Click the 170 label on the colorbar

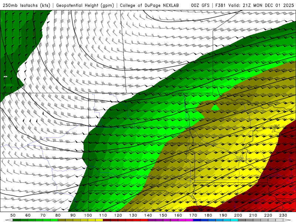point(193,215)
